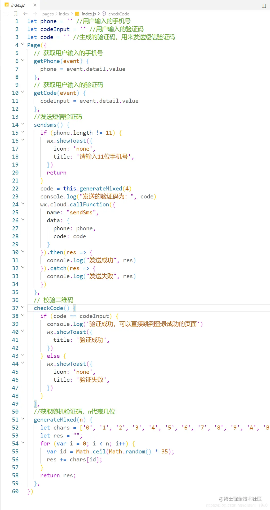The width and height of the screenshot is (270, 510).
Task: Collapse showToast call at line 40
Action: (x=23, y=331)
